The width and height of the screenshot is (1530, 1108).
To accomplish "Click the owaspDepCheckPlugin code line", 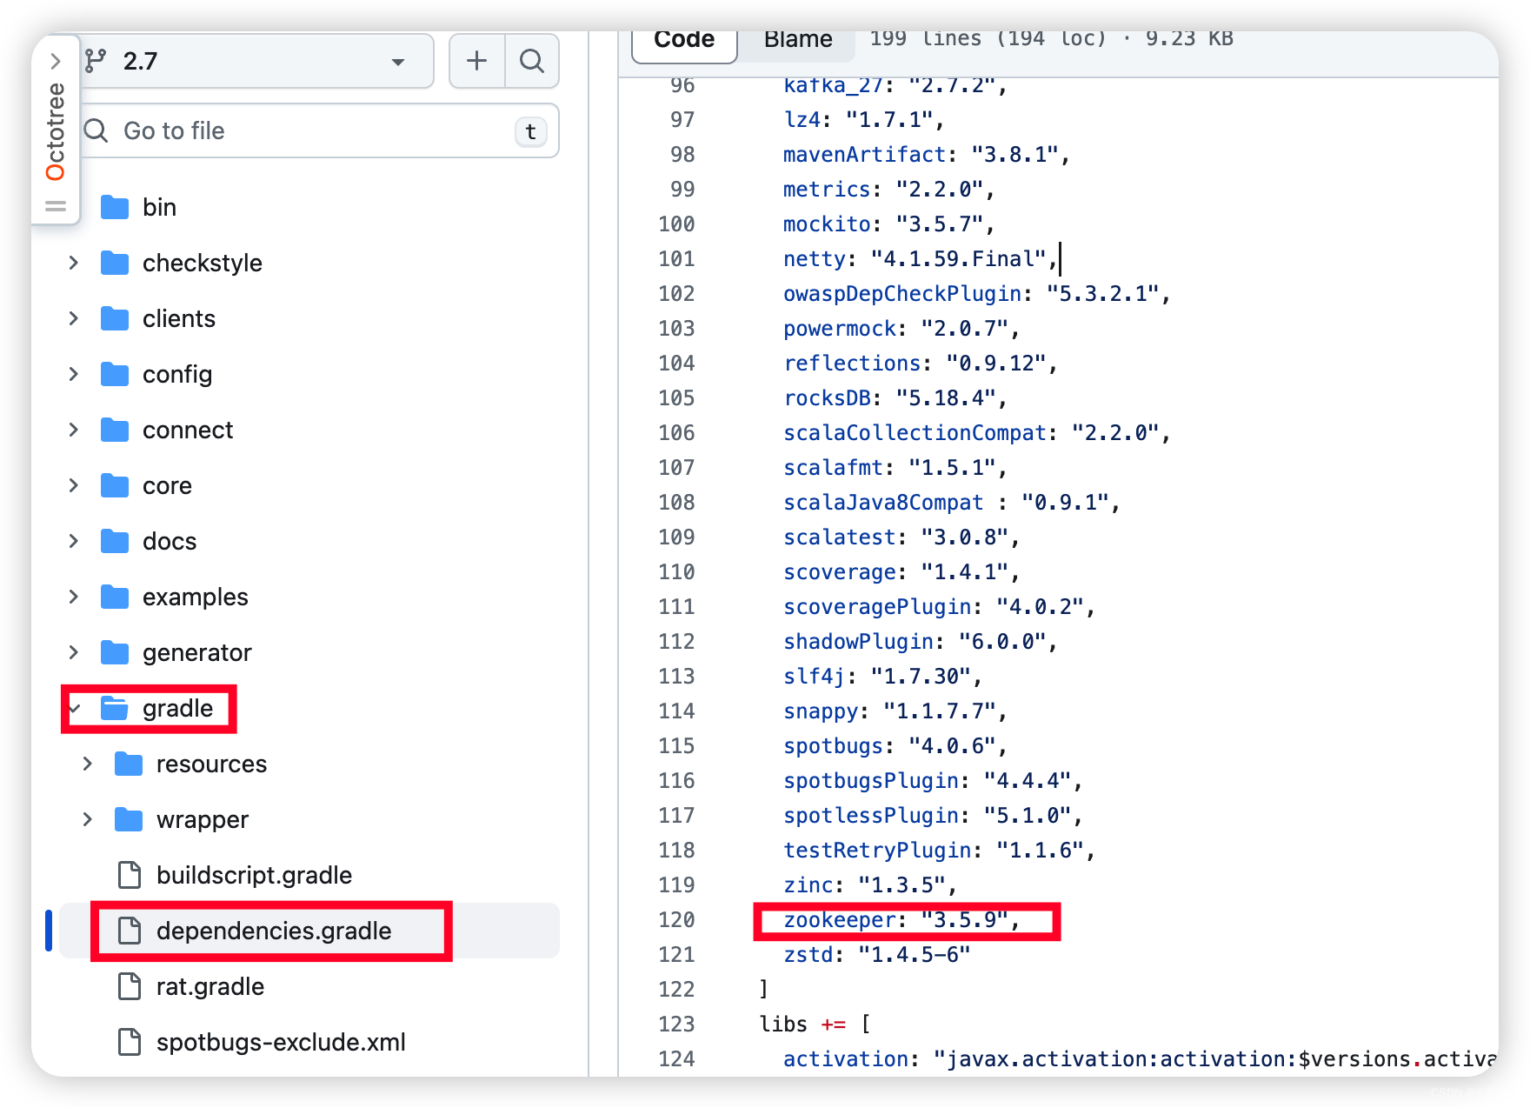I will (977, 294).
